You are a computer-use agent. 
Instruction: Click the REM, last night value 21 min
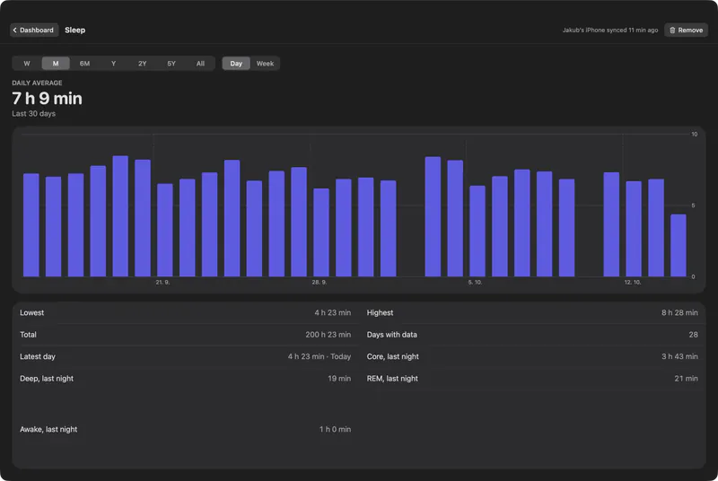[x=686, y=379]
